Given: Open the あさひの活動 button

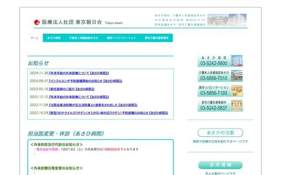Looking at the screenshot, I should tap(220, 133).
